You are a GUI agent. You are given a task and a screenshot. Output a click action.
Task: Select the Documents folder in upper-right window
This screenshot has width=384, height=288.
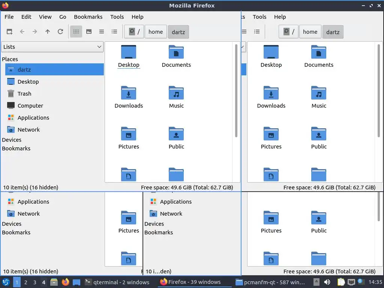click(x=319, y=57)
